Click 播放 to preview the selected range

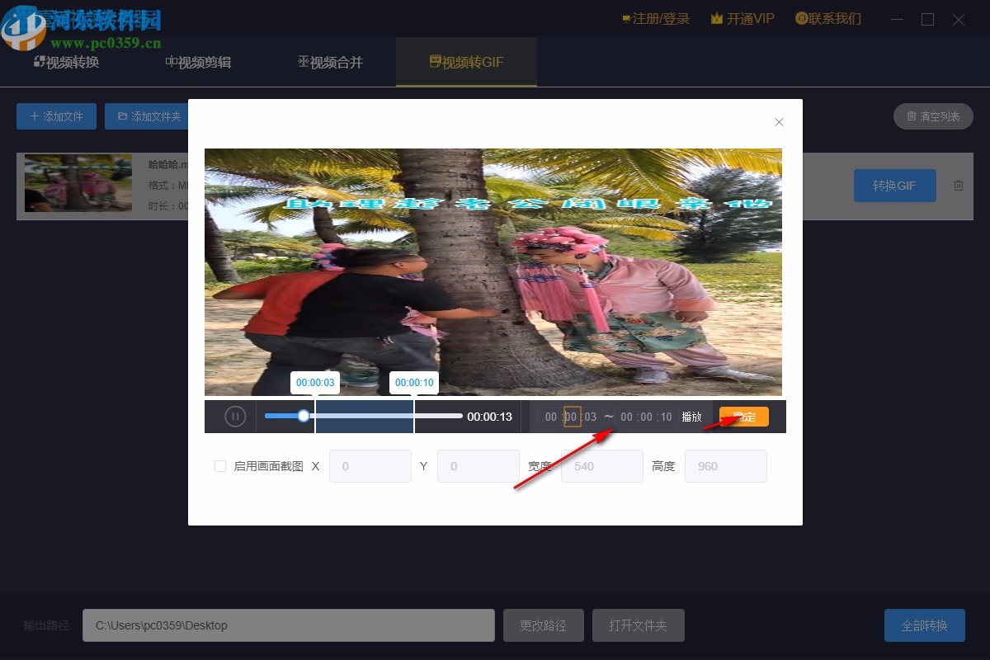pos(691,417)
